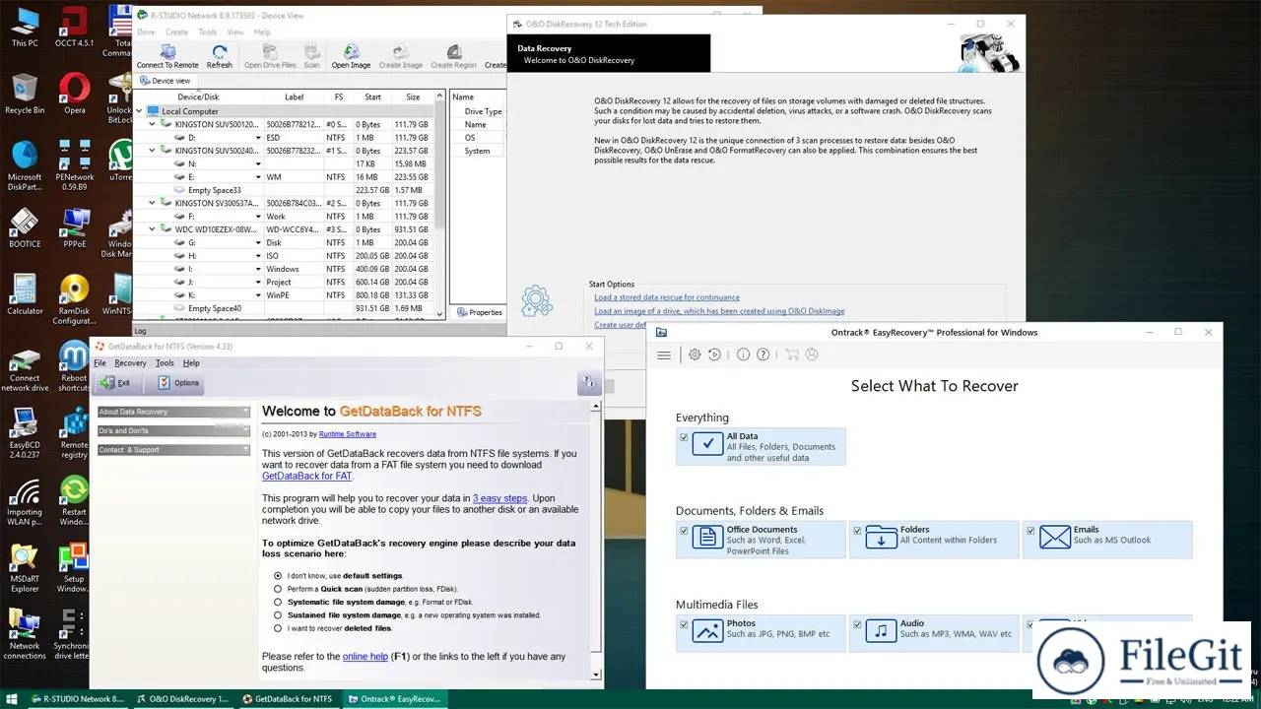Click the user account icon in EasyRecovery

click(813, 354)
